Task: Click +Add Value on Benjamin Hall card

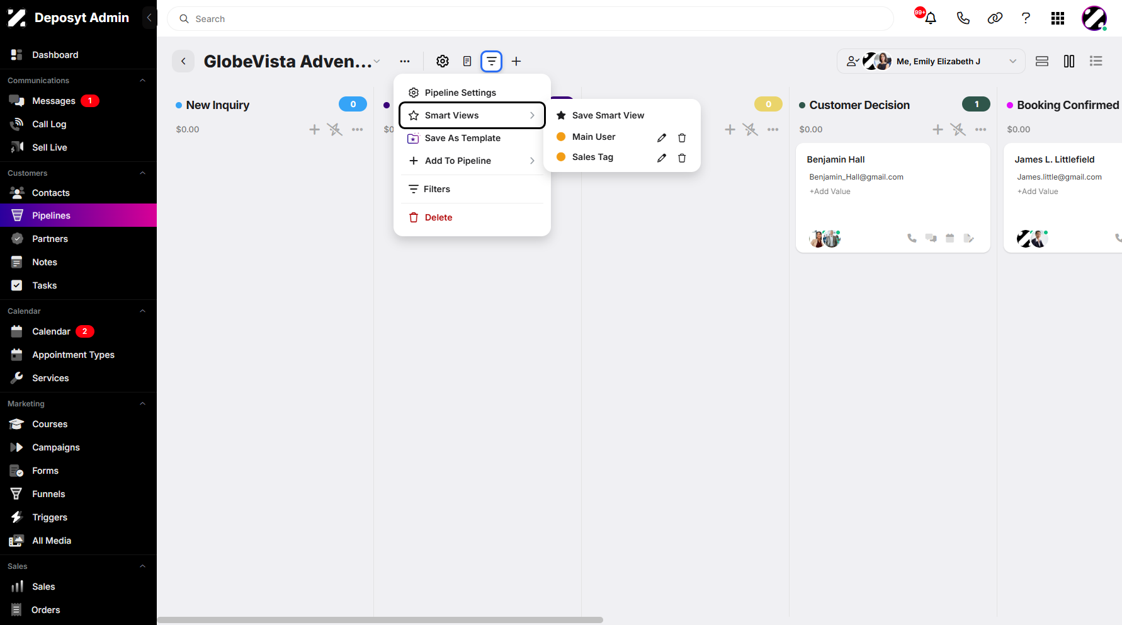Action: pyautogui.click(x=830, y=192)
